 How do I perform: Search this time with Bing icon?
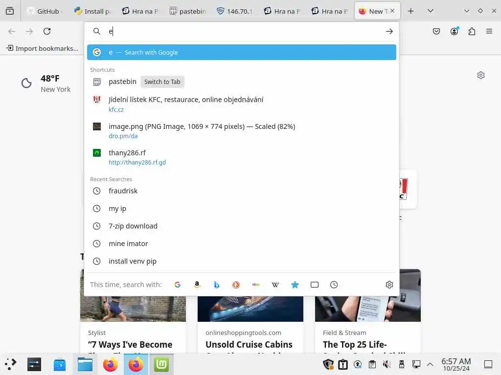(217, 285)
